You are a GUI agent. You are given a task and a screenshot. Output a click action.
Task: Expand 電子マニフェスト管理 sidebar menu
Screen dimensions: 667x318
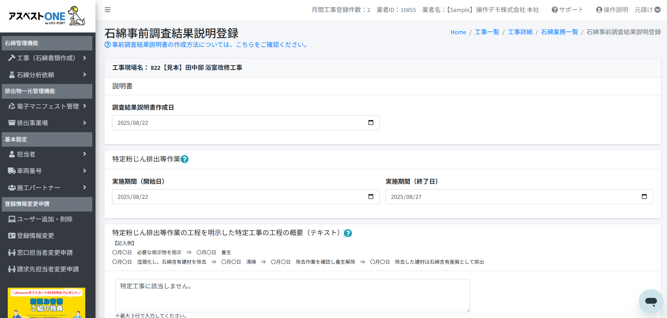coord(47,106)
